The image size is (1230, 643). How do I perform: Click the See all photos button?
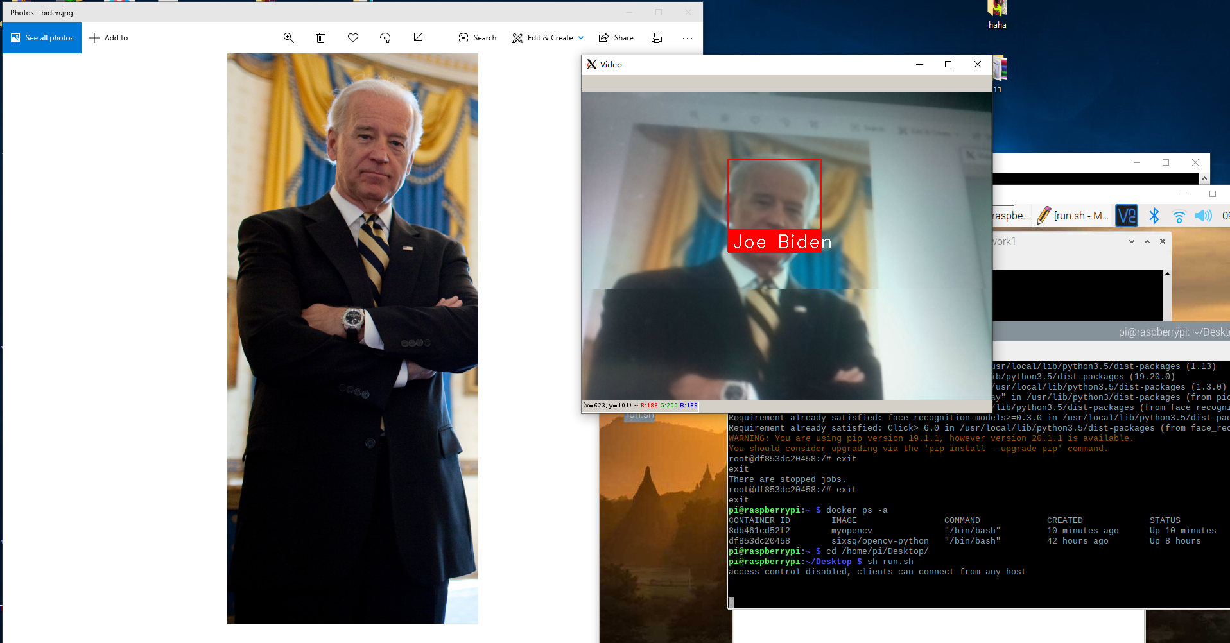click(42, 38)
